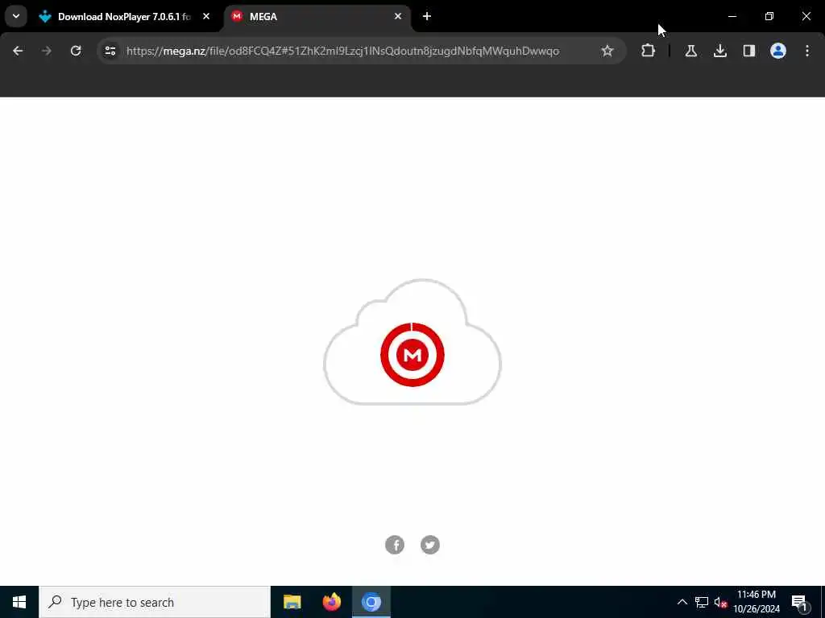This screenshot has width=825, height=618.
Task: Close the MEGA tab
Action: [x=398, y=17]
